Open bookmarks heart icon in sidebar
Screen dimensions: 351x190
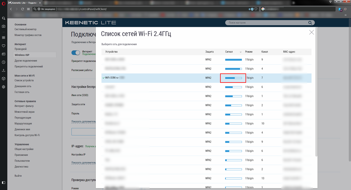tap(4, 46)
